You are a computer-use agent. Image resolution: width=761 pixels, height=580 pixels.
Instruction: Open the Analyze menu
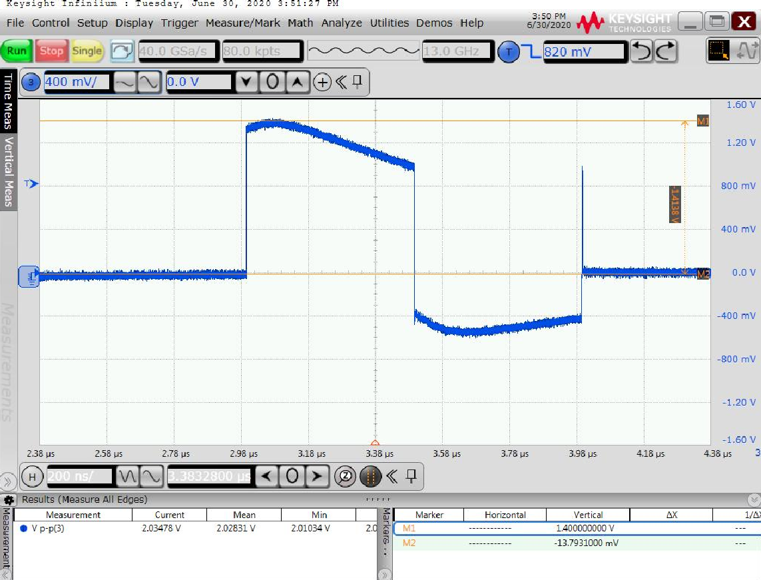pos(342,23)
